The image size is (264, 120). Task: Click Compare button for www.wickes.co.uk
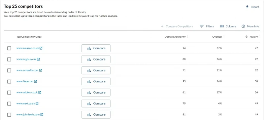click(x=96, y=93)
